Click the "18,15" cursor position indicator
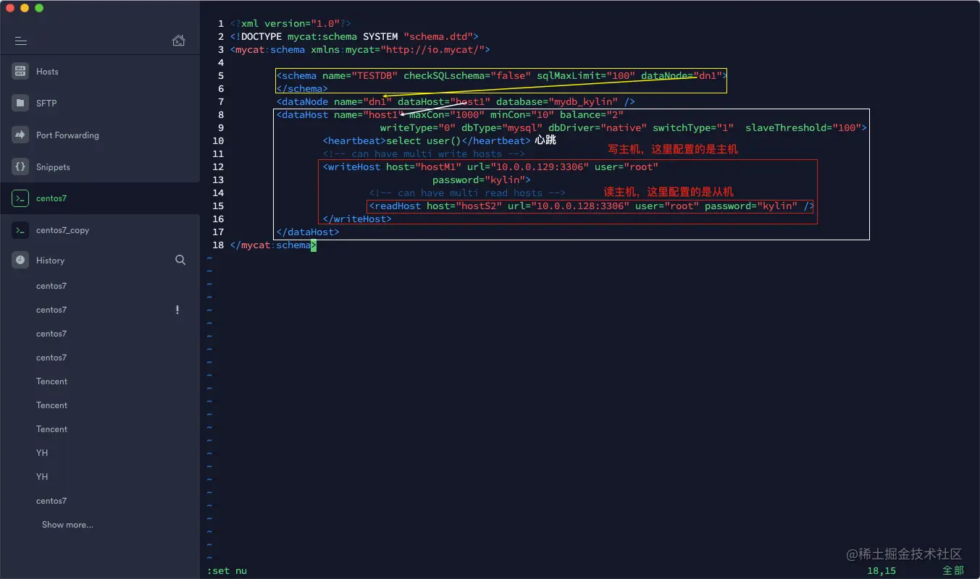Image resolution: width=980 pixels, height=579 pixels. tap(881, 571)
